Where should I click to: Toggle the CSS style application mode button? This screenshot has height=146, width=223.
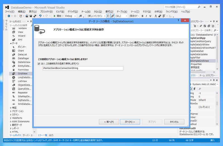pos(108,16)
